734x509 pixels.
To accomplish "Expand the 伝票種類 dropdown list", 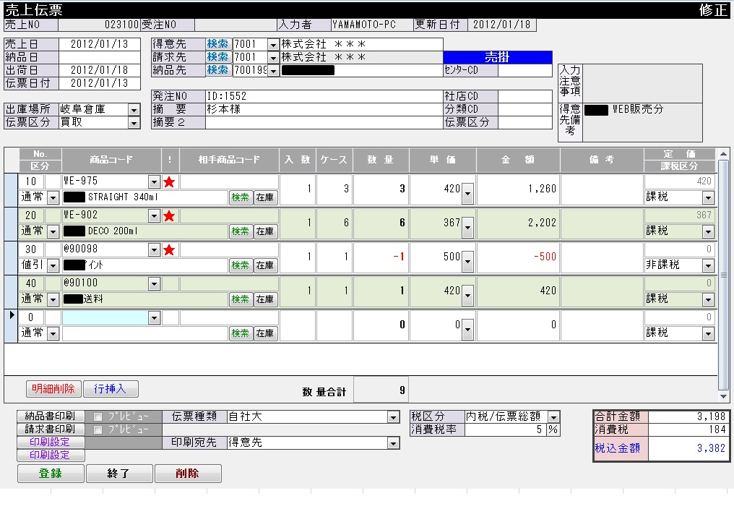I will pyautogui.click(x=394, y=417).
